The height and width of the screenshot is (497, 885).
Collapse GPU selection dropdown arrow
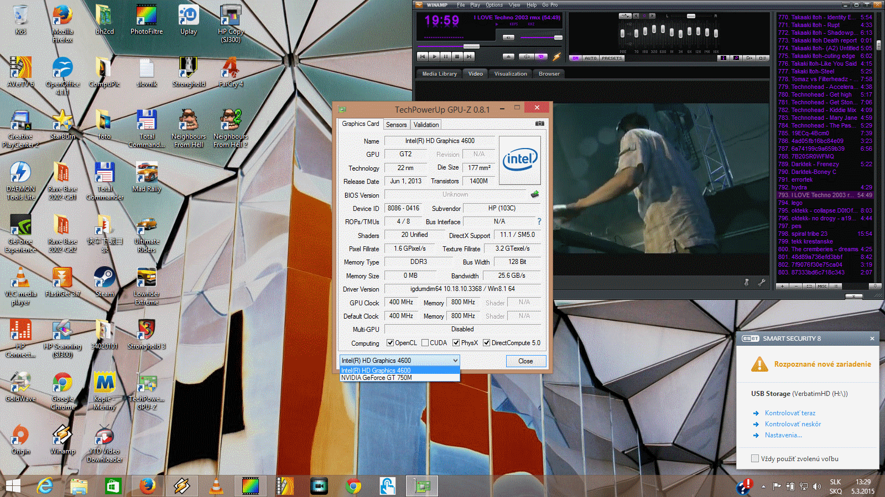coord(455,361)
